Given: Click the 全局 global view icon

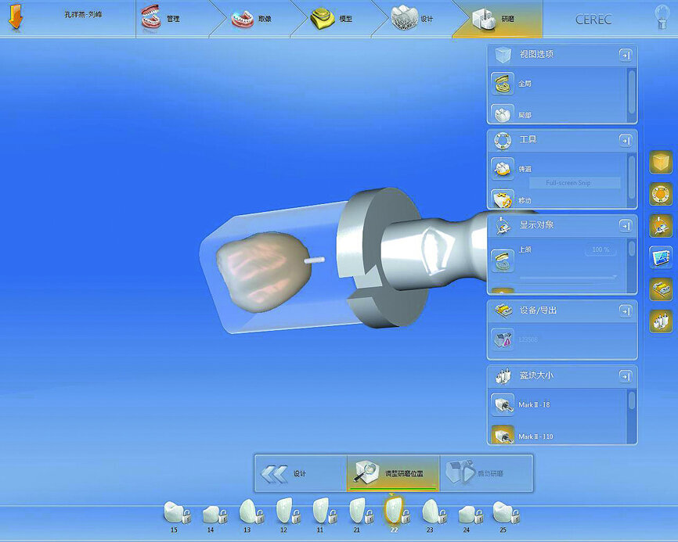Looking at the screenshot, I should tap(502, 82).
